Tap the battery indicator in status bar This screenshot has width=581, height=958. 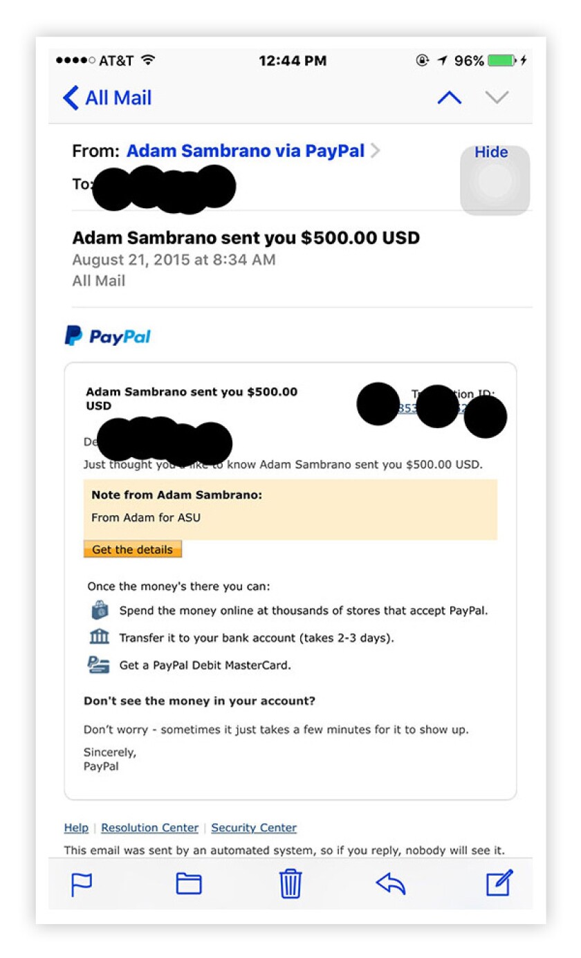coord(501,61)
